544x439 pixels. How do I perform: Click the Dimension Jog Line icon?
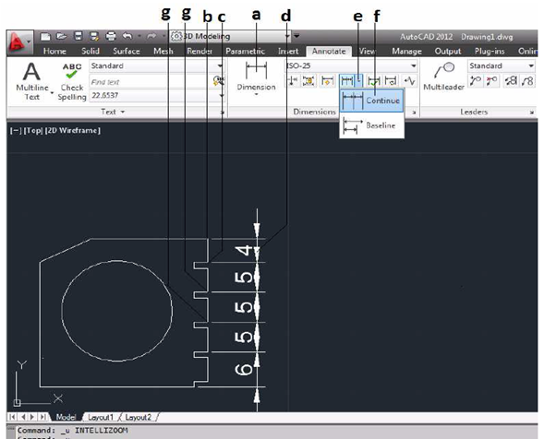(410, 81)
